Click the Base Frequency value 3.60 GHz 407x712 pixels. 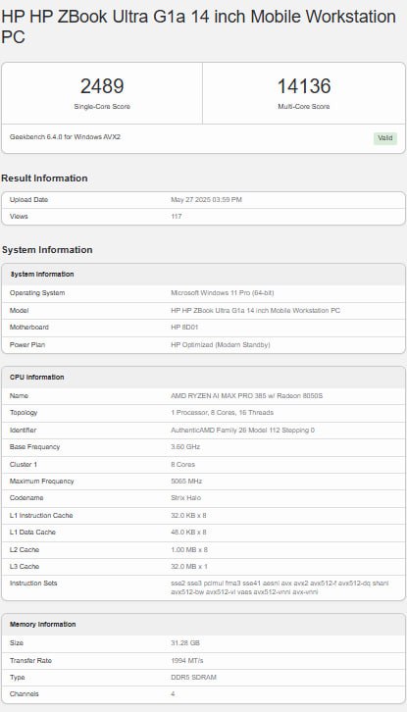[x=185, y=447]
